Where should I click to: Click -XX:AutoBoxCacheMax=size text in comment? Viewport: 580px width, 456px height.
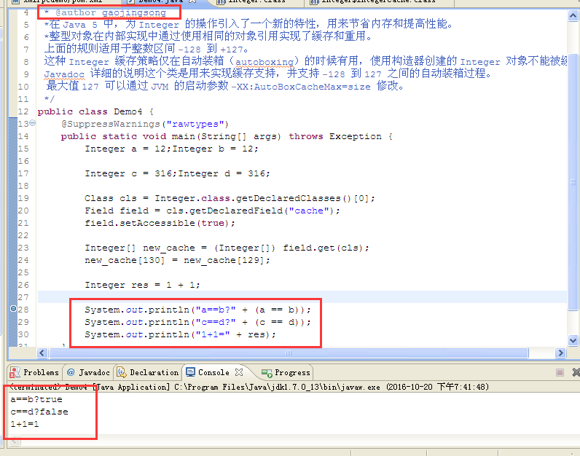coord(301,87)
